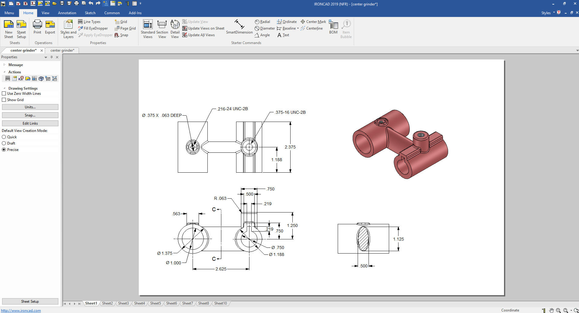The width and height of the screenshot is (579, 313).
Task: Expand the Message section
Action: coord(4,65)
